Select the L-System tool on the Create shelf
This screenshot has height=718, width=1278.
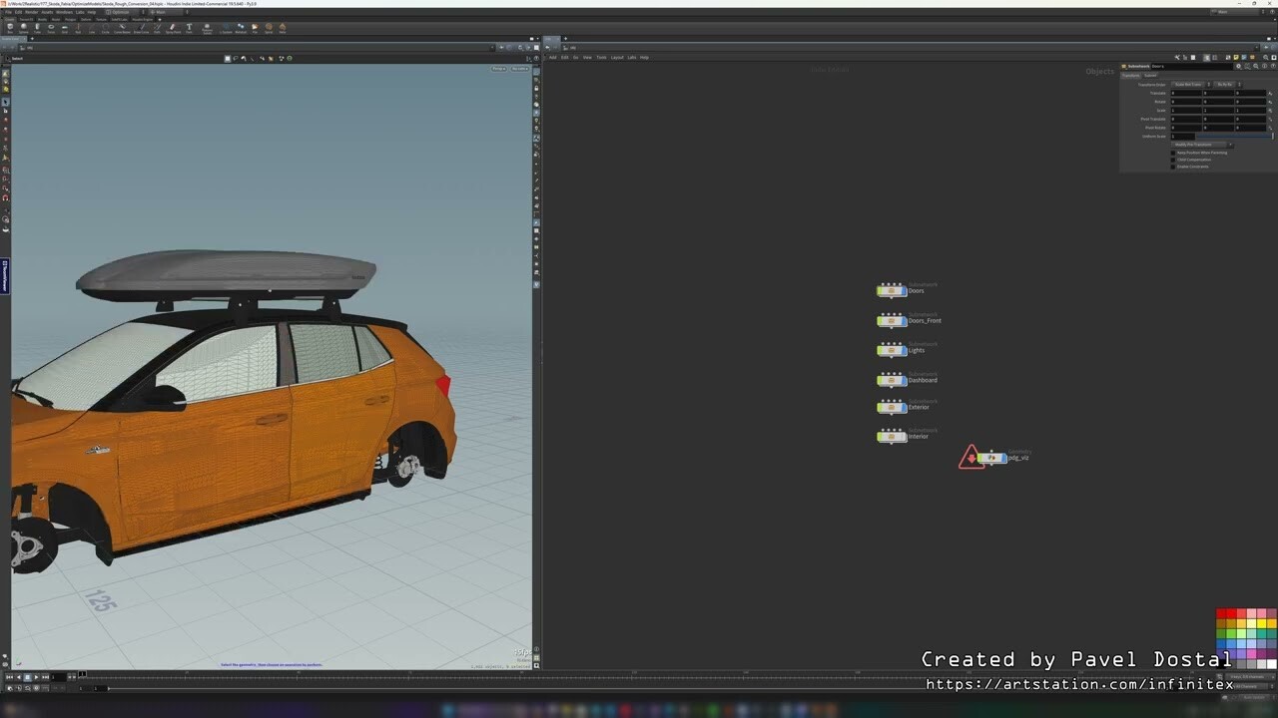pos(226,28)
